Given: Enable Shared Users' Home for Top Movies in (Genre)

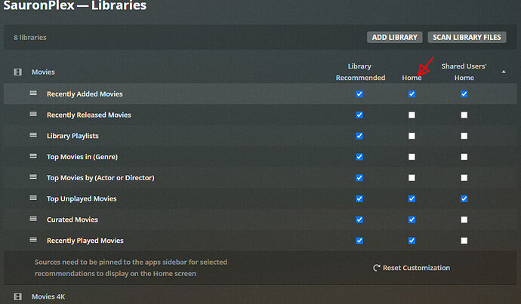Looking at the screenshot, I should click(x=464, y=157).
